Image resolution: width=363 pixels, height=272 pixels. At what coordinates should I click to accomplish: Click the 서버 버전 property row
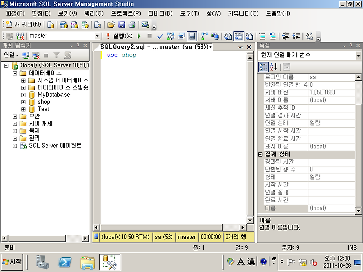pos(310,93)
